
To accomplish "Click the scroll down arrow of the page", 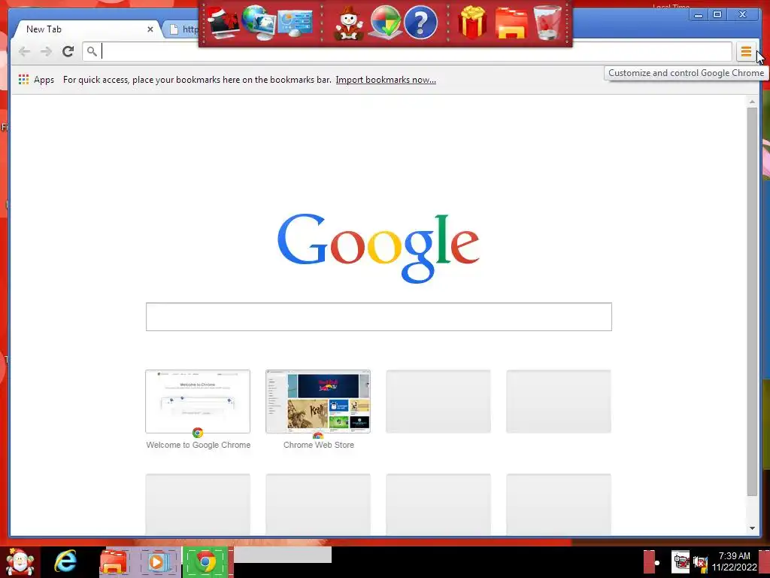I will tap(752, 528).
